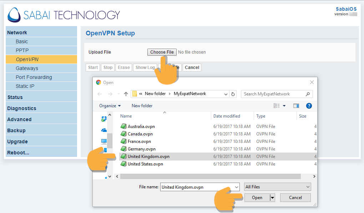Click Cancel in OpenVPN Setup
This screenshot has width=364, height=213.
click(x=192, y=68)
